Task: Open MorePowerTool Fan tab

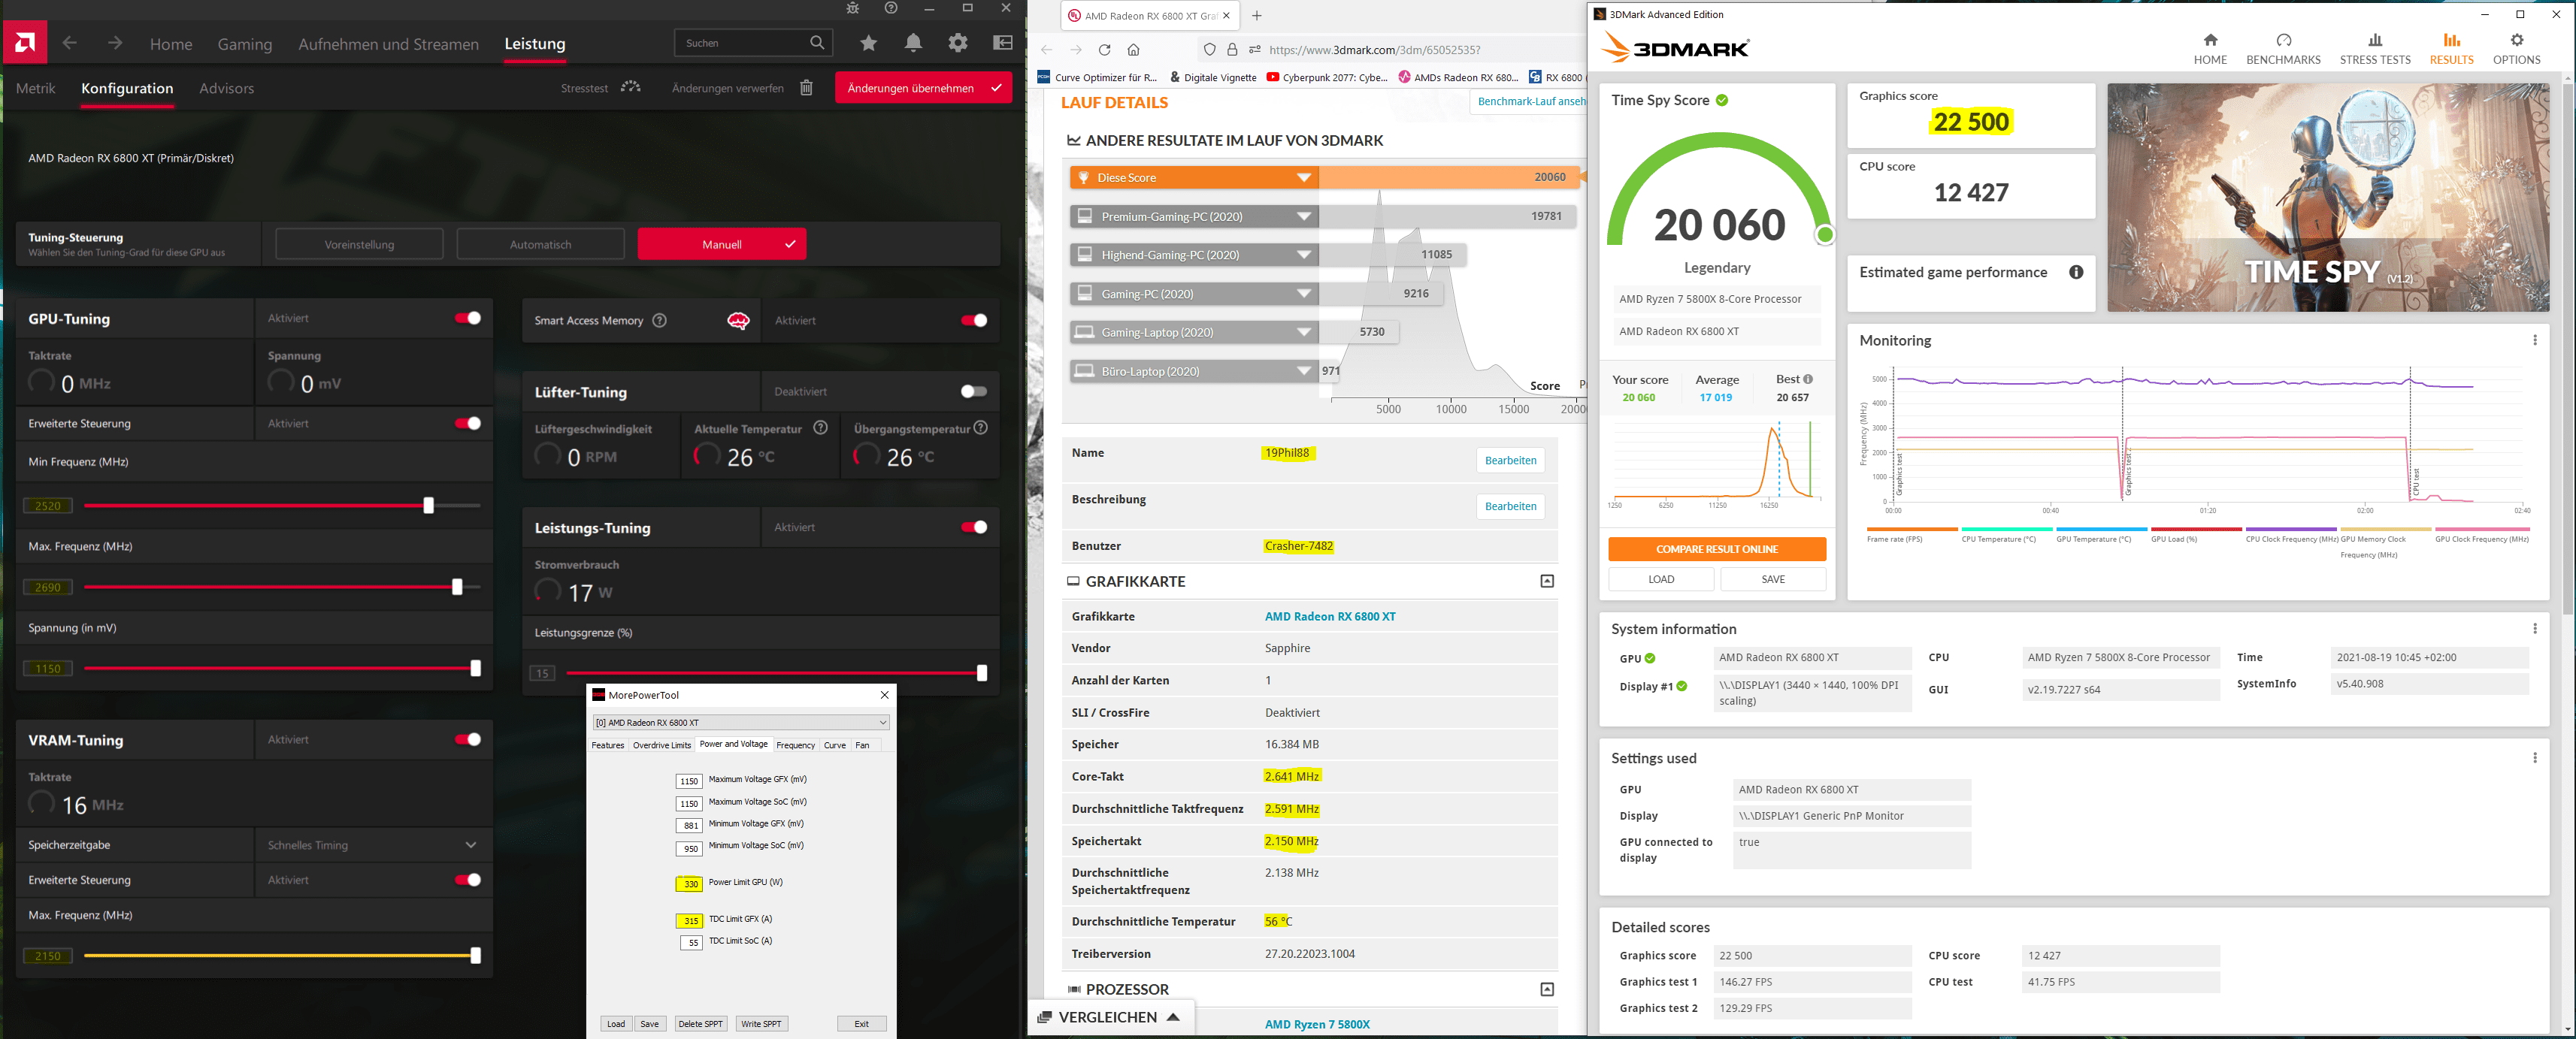Action: (x=862, y=745)
